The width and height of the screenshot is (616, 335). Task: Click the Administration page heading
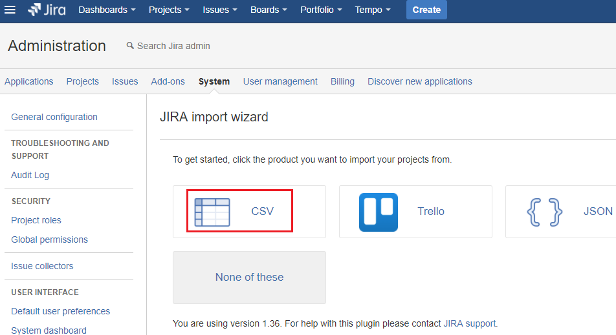57,46
